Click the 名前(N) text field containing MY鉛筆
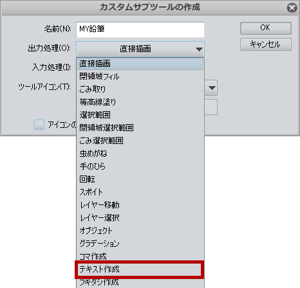300x288 pixels. (x=140, y=30)
